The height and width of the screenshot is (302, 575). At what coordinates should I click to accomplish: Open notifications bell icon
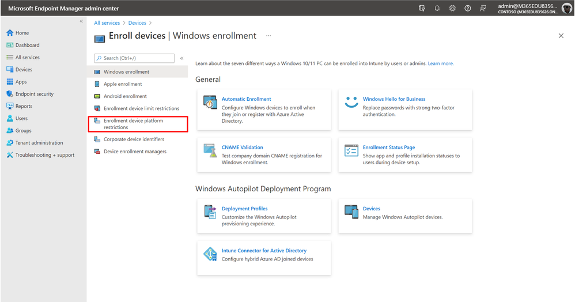437,8
